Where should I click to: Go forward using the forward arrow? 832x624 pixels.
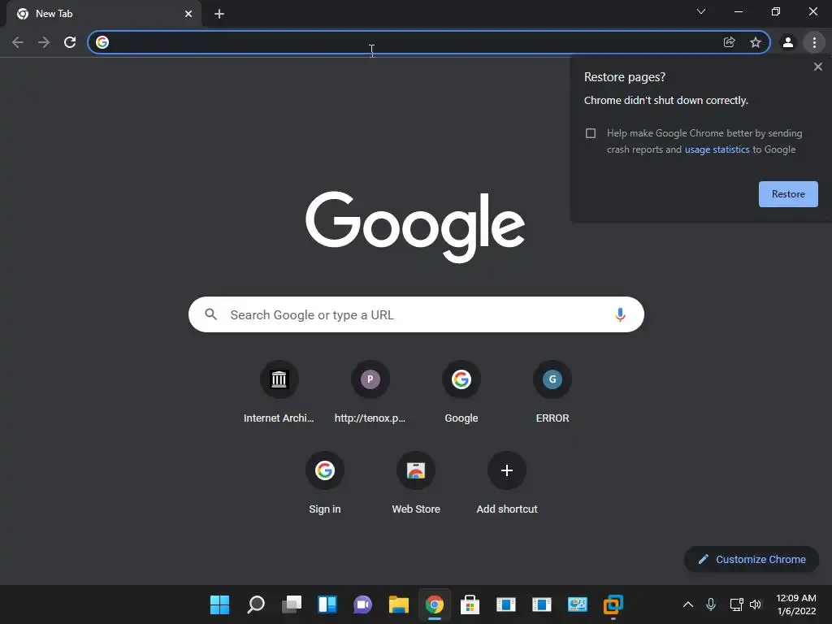(44, 42)
